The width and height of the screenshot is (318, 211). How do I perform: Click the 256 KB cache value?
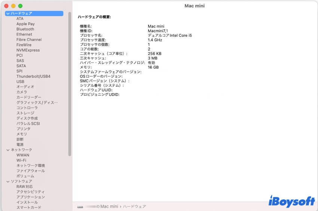pyautogui.click(x=155, y=54)
